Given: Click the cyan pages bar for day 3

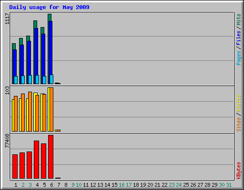Looking at the screenshot, I should 30,79.
